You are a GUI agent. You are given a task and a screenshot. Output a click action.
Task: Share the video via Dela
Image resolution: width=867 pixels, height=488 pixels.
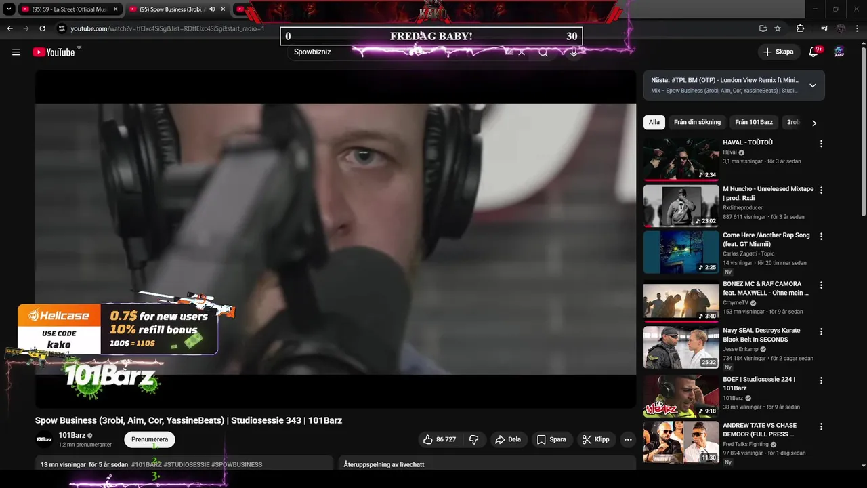point(508,440)
